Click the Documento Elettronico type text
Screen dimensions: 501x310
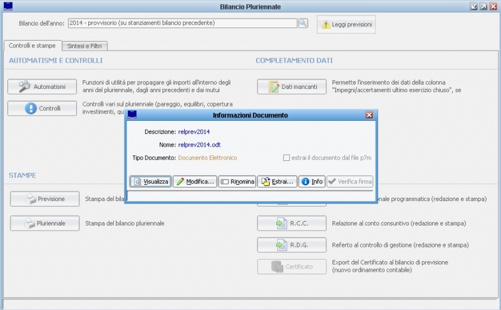click(208, 158)
